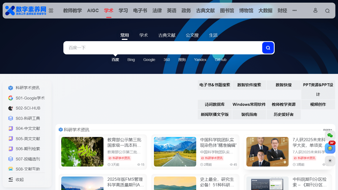Click 科研学术资讯 tag under the 3天前 article
The width and height of the screenshot is (338, 190).
[119, 158]
